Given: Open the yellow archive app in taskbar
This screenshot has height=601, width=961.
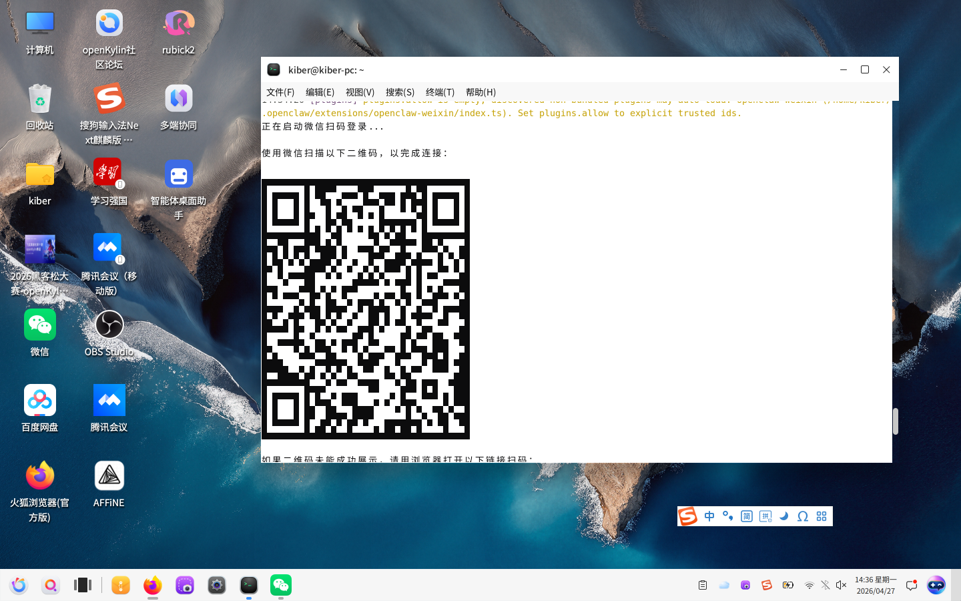Looking at the screenshot, I should pos(121,585).
